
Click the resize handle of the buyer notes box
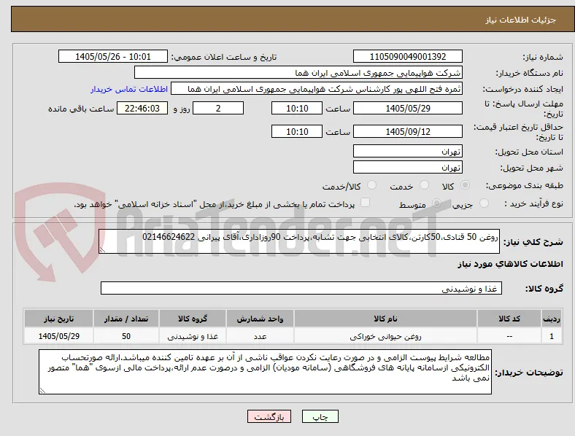tap(42, 391)
